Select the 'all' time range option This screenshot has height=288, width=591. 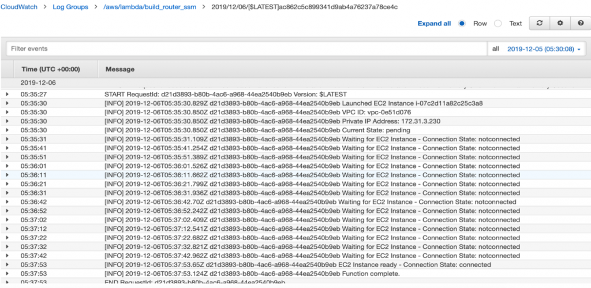click(x=496, y=49)
